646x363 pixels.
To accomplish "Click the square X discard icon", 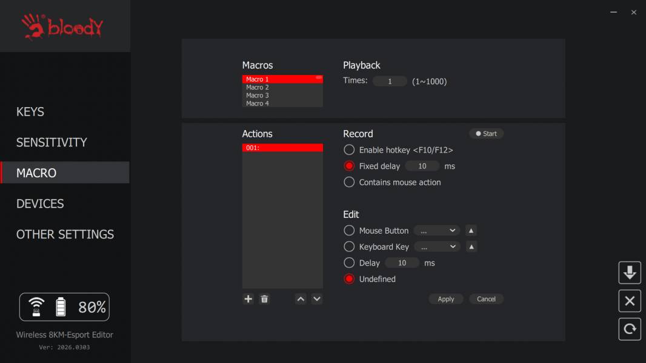I will pos(630,301).
